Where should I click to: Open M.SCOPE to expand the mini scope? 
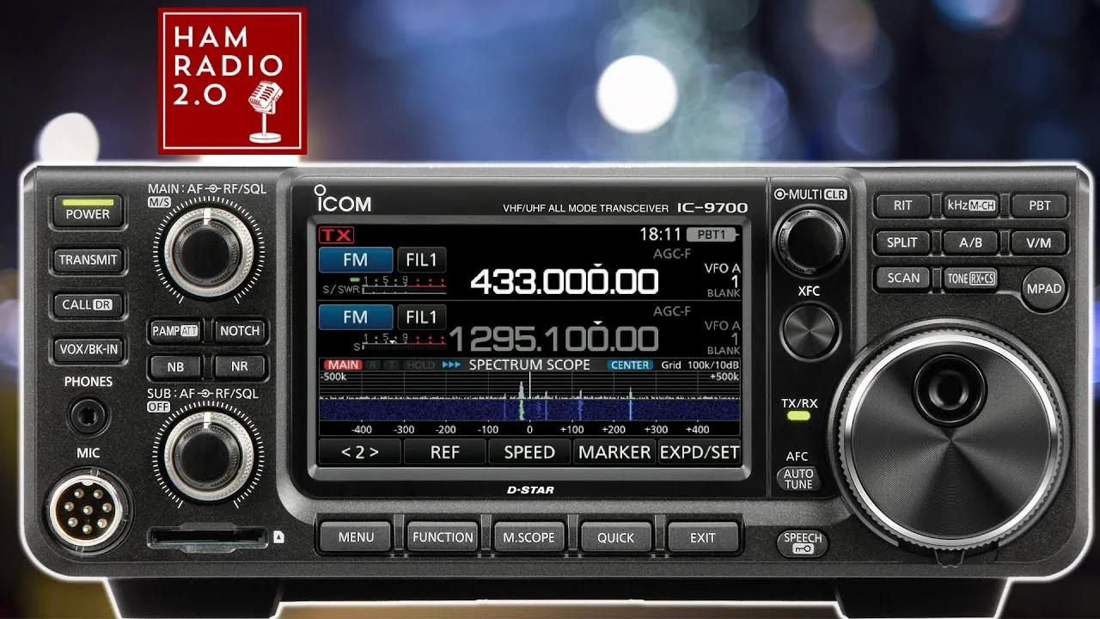pyautogui.click(x=528, y=536)
